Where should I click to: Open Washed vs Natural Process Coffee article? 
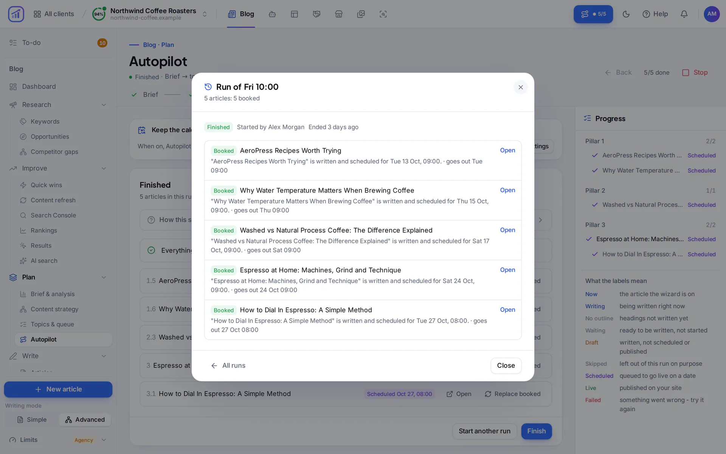pos(507,230)
